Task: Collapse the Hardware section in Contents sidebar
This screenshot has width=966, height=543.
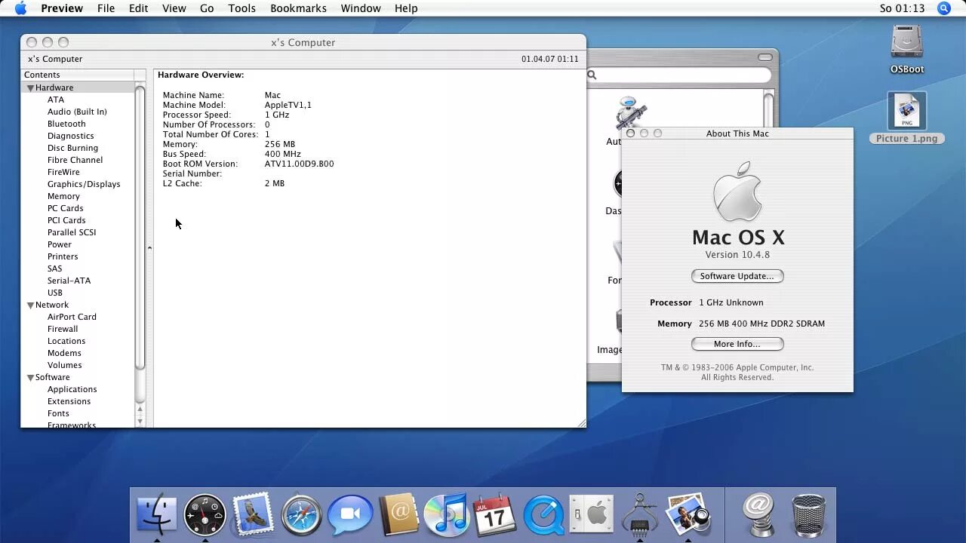Action: point(30,87)
